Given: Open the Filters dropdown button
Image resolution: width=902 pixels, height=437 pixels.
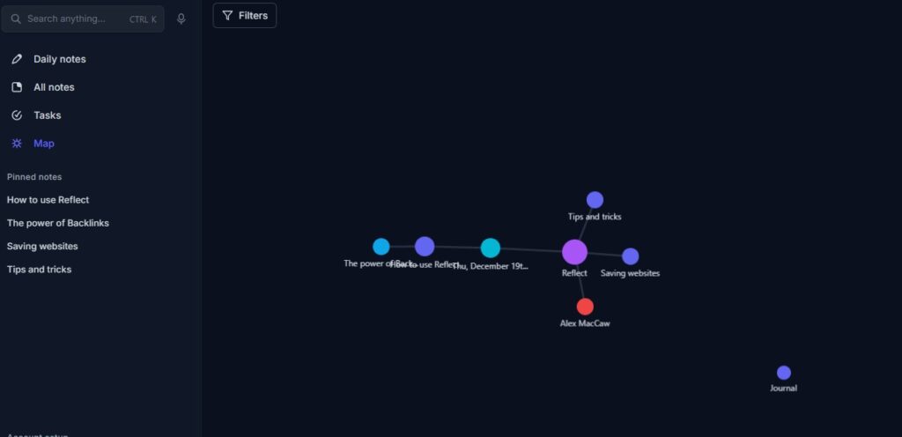Looking at the screenshot, I should click(x=245, y=15).
